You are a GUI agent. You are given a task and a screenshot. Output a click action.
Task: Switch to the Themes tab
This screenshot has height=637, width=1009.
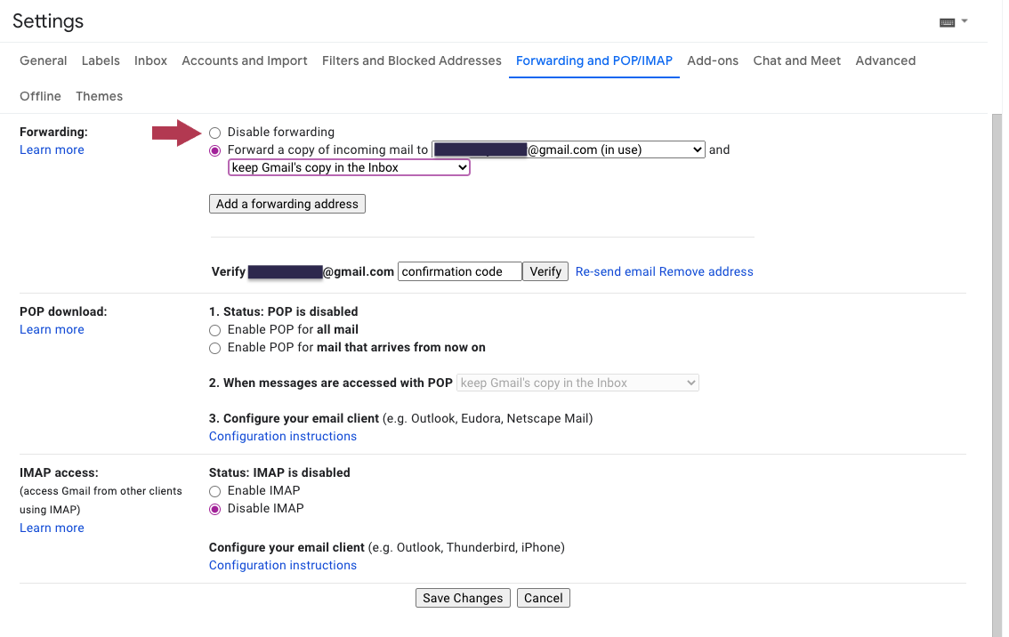99,96
